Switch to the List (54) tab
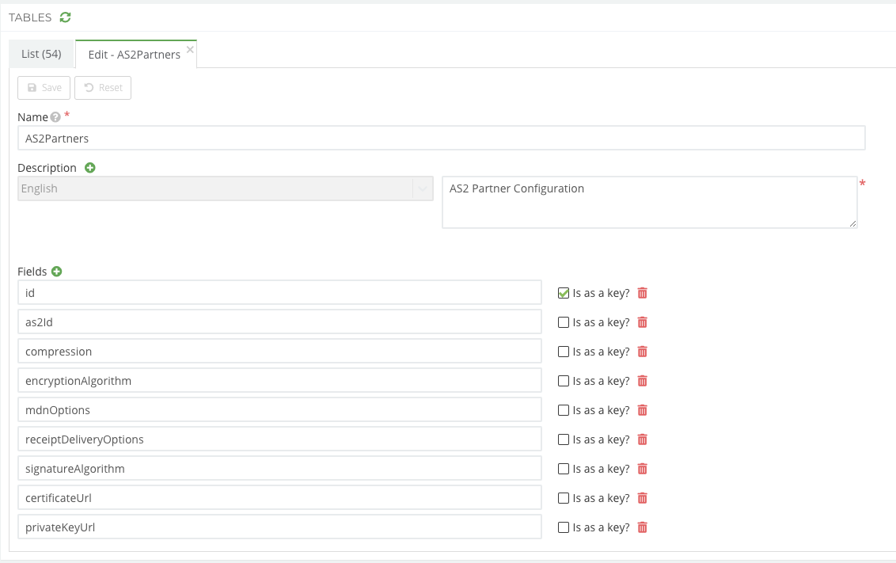The height and width of the screenshot is (563, 896). coord(41,54)
